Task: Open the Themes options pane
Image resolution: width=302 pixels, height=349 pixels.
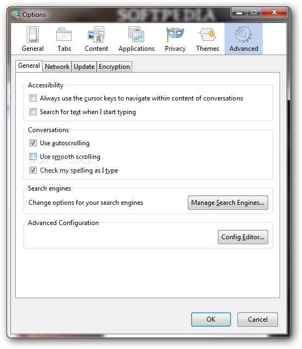Action: (x=208, y=39)
